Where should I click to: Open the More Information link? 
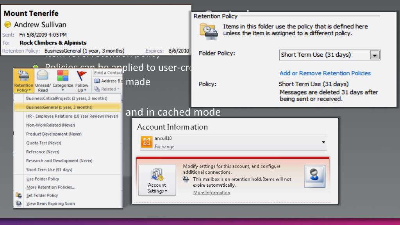point(211,193)
